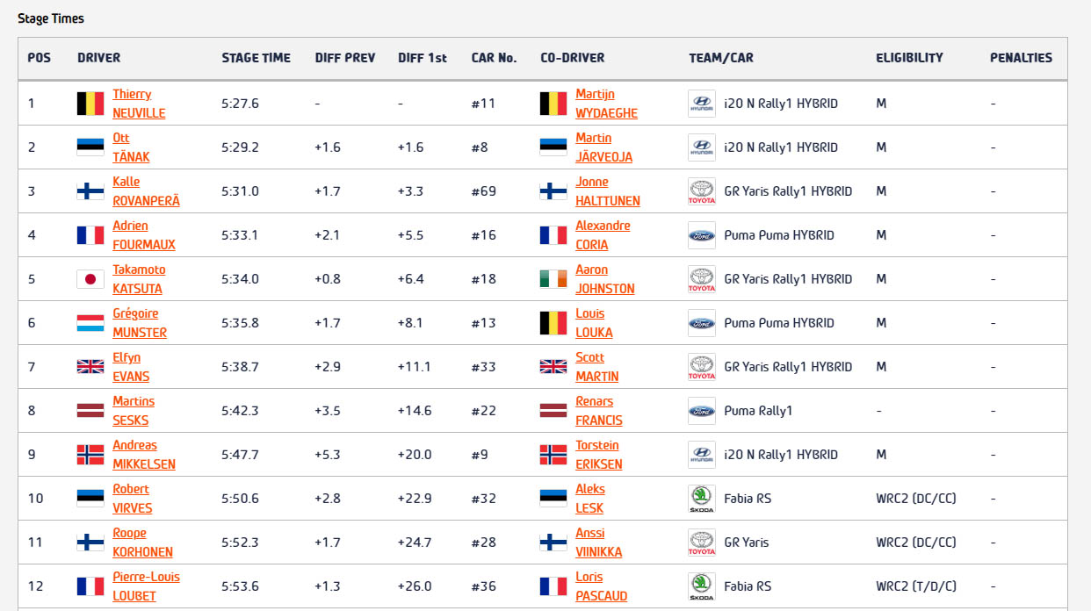
Task: Click Ford logo in Fourmaux's row
Action: click(701, 235)
